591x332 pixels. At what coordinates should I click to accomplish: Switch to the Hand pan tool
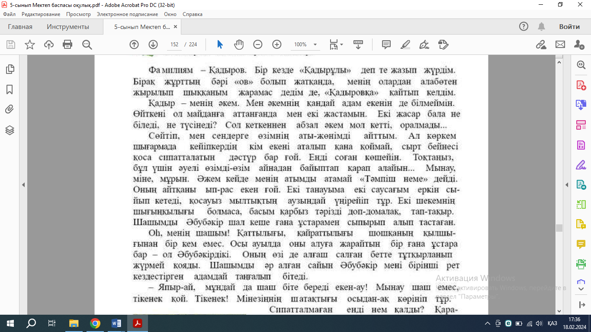pyautogui.click(x=239, y=45)
